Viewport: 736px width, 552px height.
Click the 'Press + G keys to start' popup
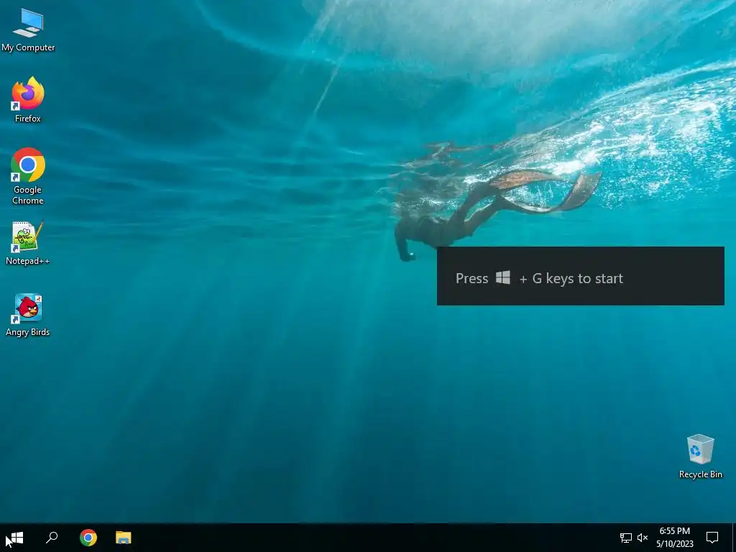[x=580, y=276]
